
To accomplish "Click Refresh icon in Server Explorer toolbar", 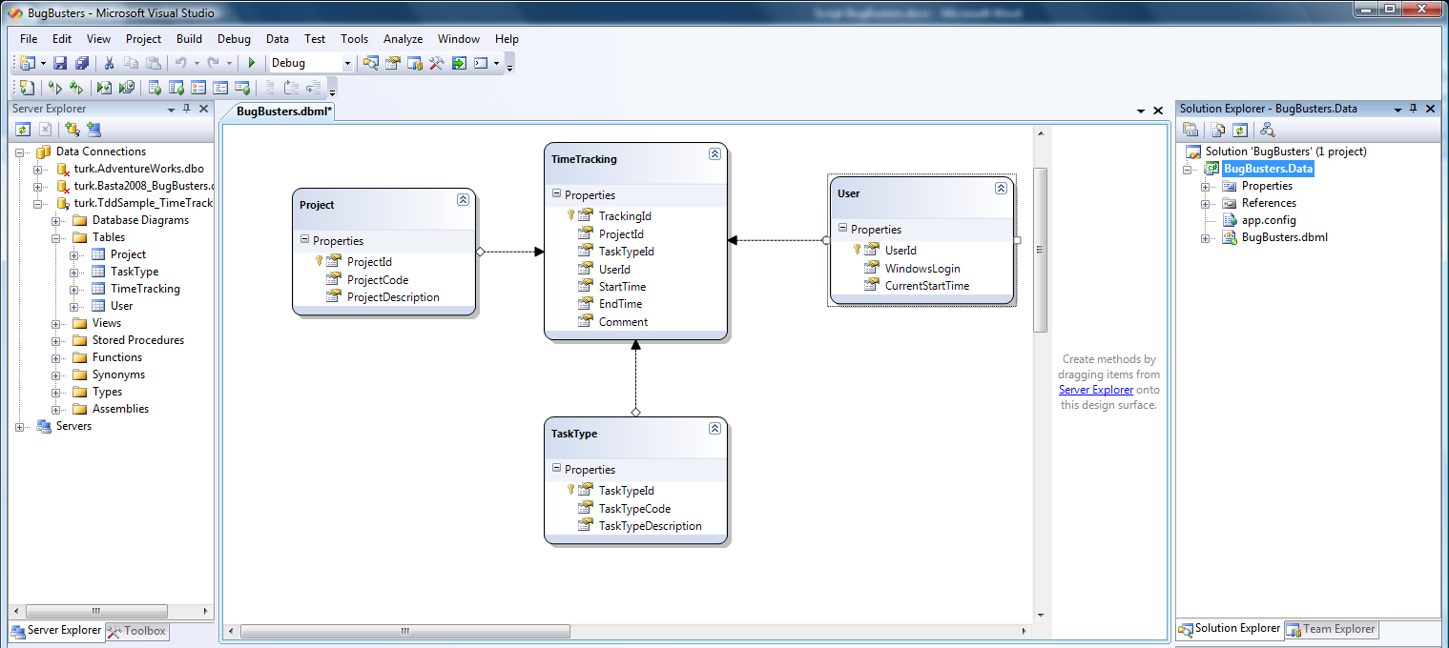I will click(23, 130).
